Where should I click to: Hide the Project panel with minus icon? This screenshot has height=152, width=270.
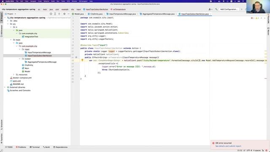(x=68, y=14)
